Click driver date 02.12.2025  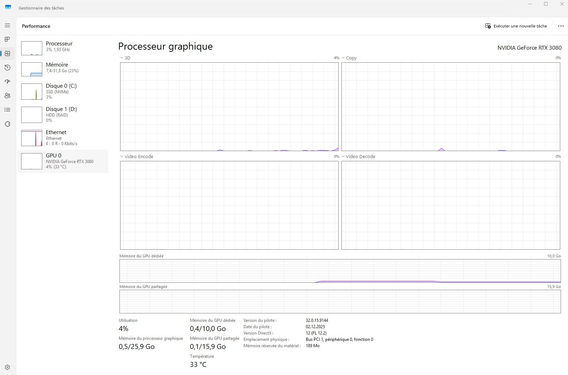click(x=315, y=327)
